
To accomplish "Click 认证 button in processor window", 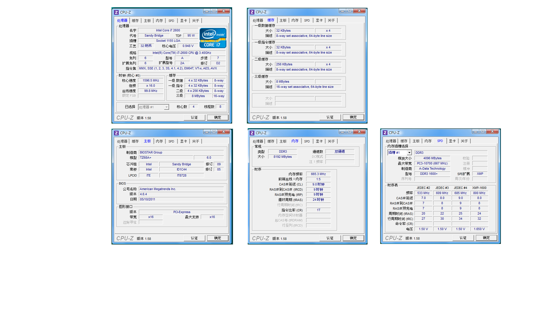I will point(194,117).
